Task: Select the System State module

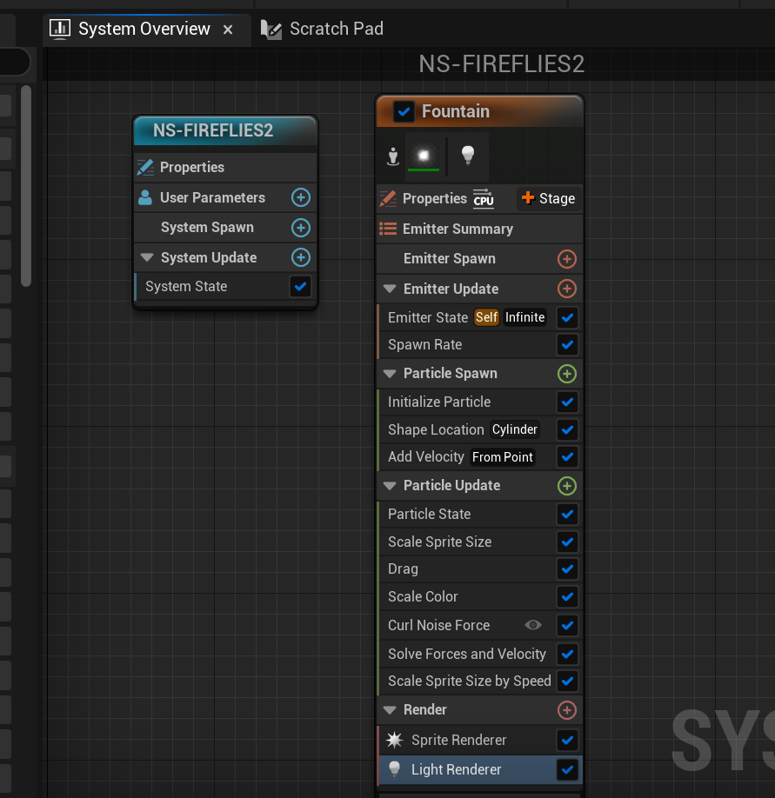Action: (225, 287)
